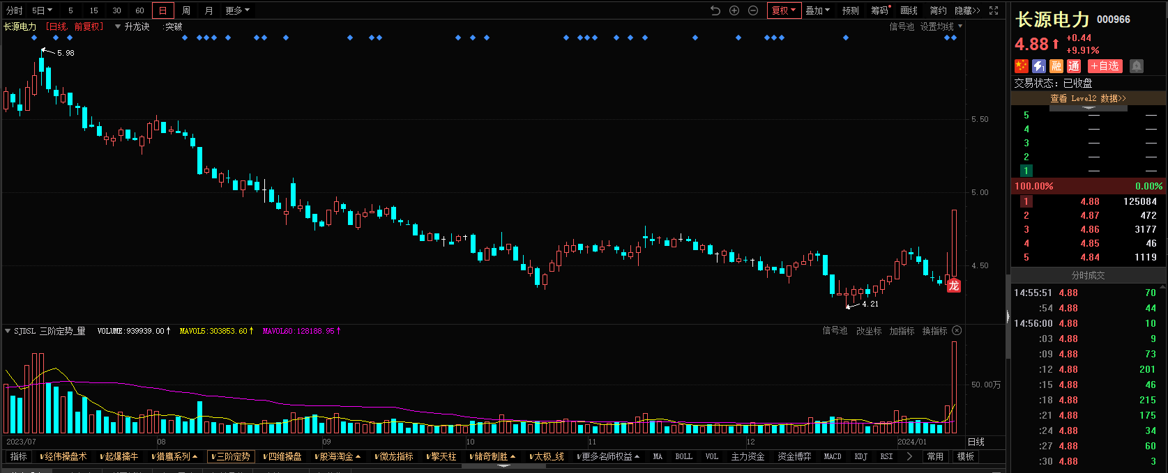Screen dimensions: 1168x473
Task: Click 改坐标 in volume panel
Action: (x=869, y=331)
